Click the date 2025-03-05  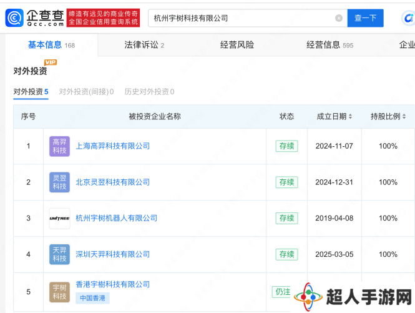point(334,254)
